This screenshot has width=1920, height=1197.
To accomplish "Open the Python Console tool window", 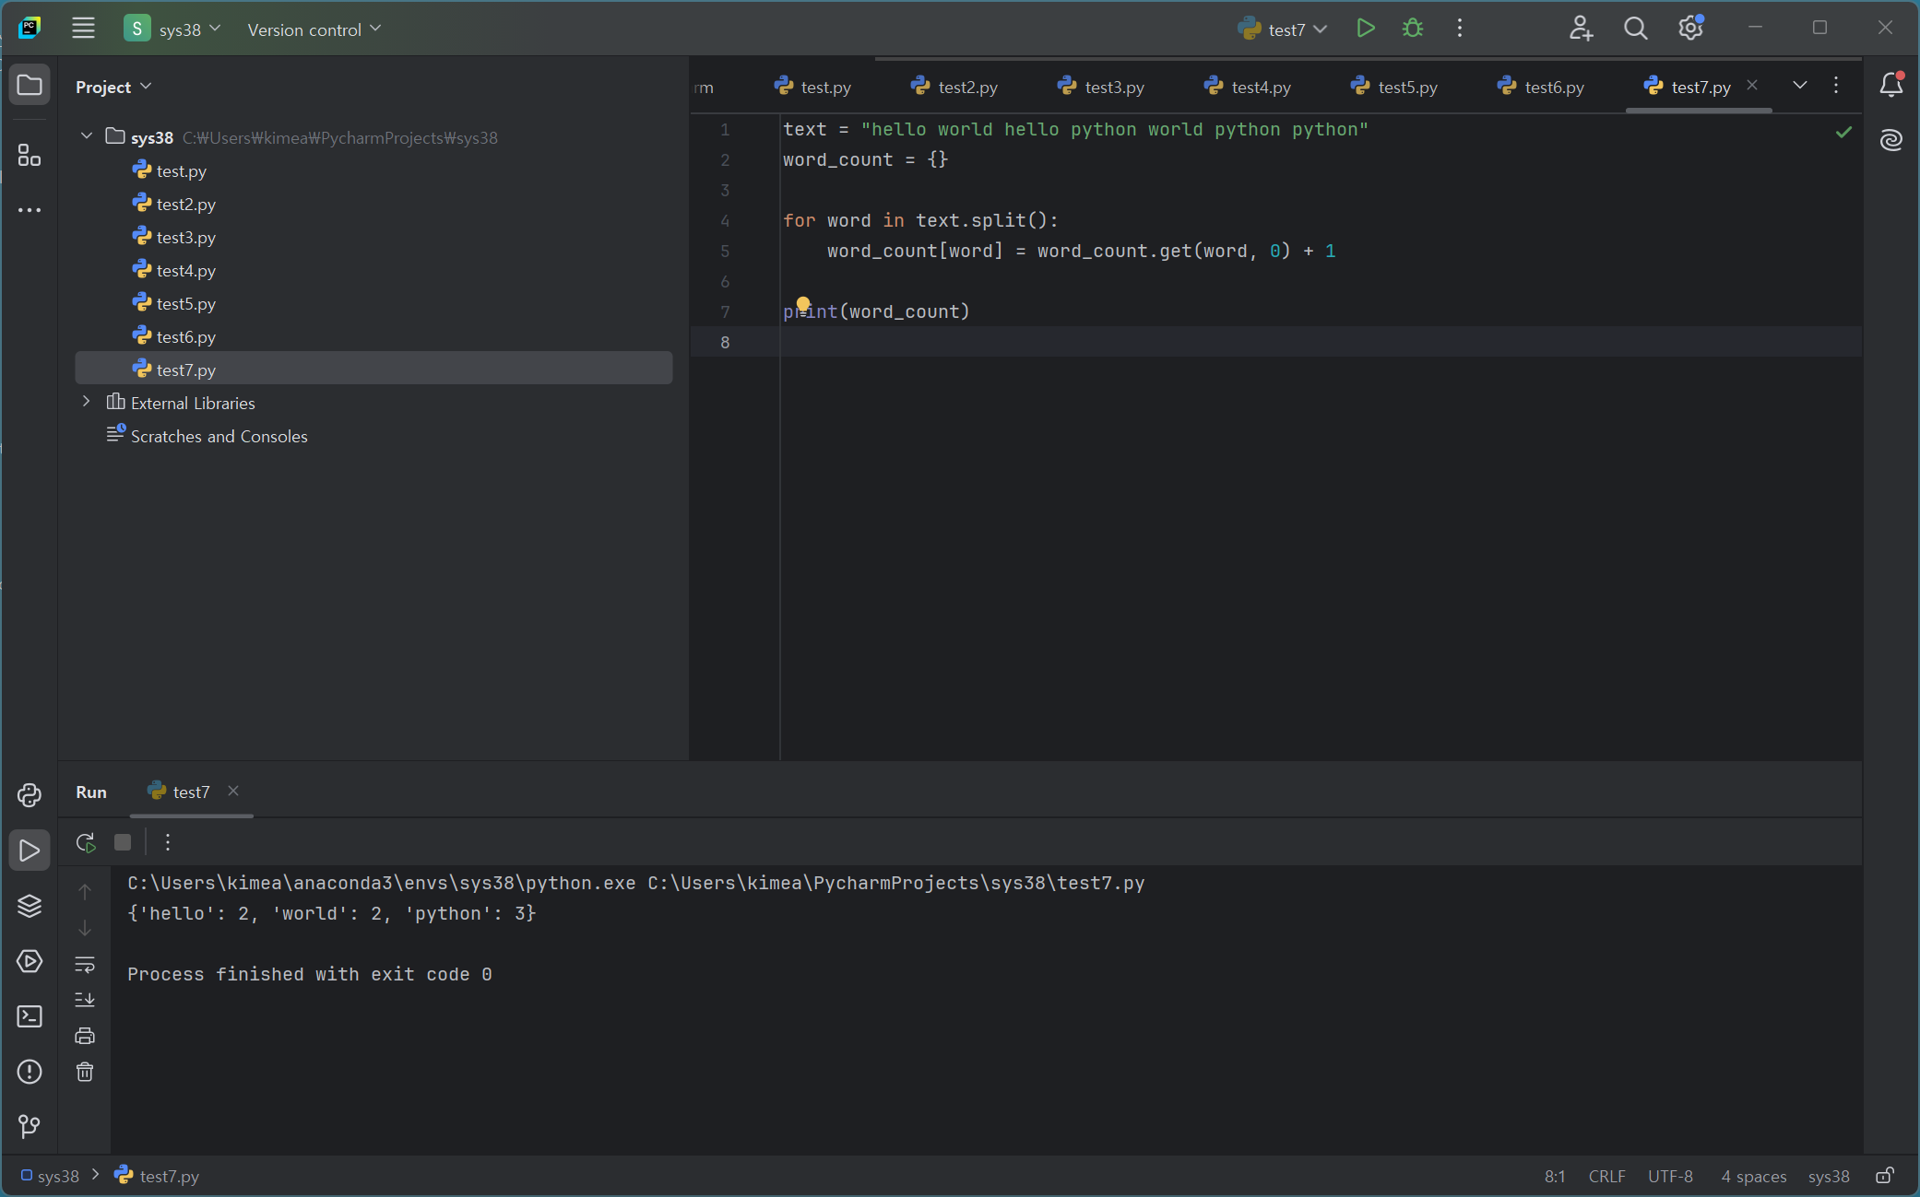I will coord(30,795).
